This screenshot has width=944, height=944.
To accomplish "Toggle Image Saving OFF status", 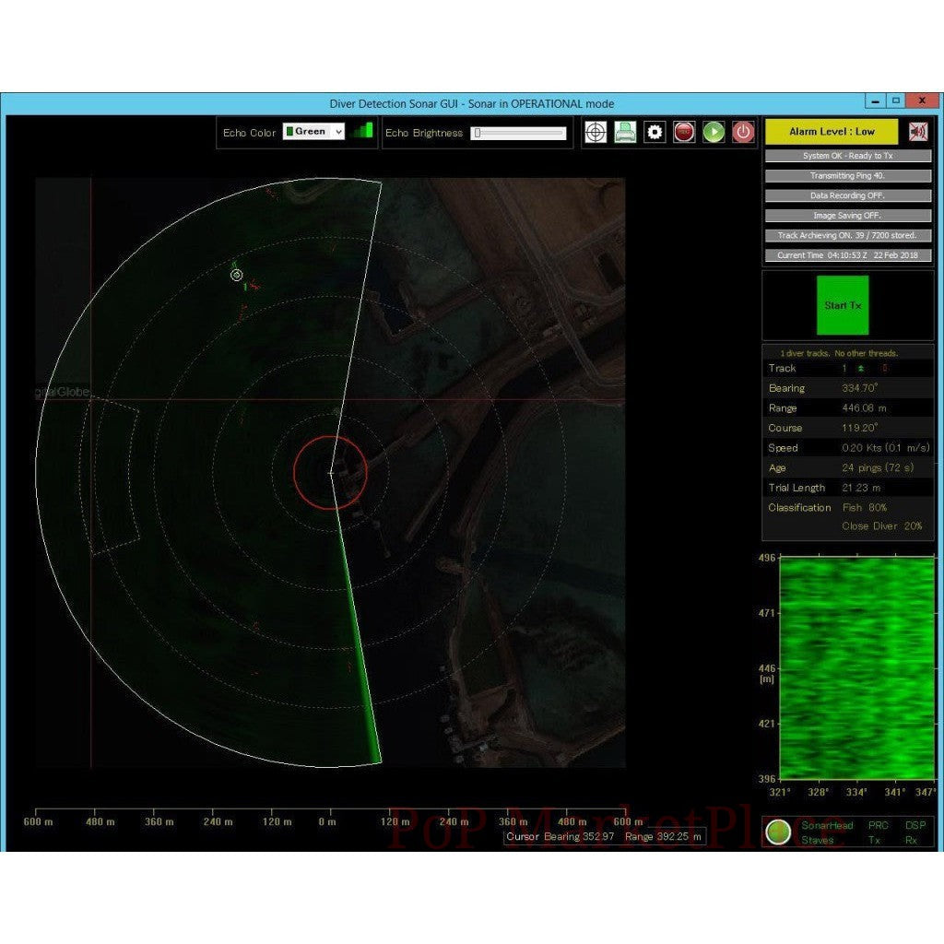I will pyautogui.click(x=848, y=215).
